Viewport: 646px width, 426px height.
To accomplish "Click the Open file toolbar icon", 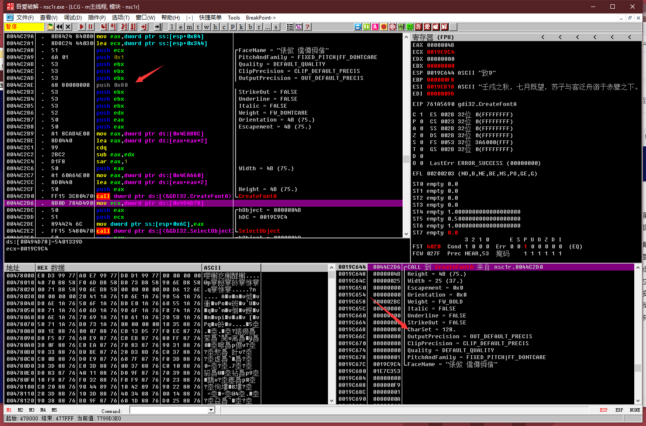I will [x=50, y=27].
